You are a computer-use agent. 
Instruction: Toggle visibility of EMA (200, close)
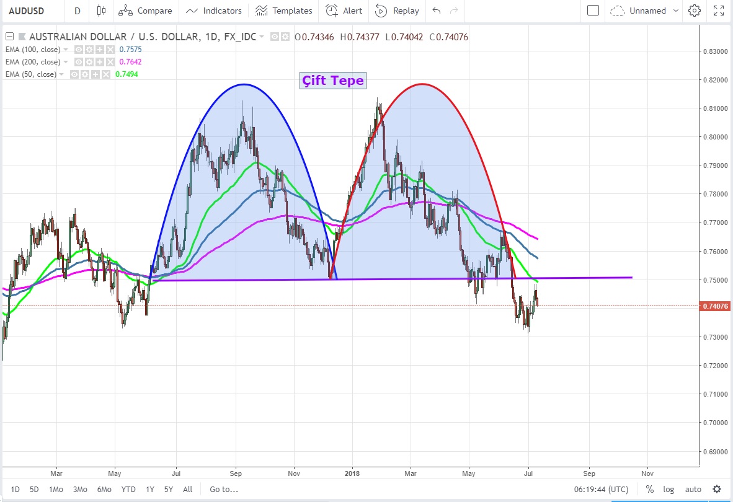pyautogui.click(x=79, y=62)
